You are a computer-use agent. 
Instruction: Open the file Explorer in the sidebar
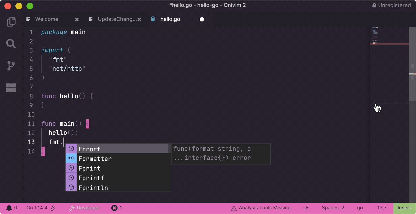(x=11, y=21)
